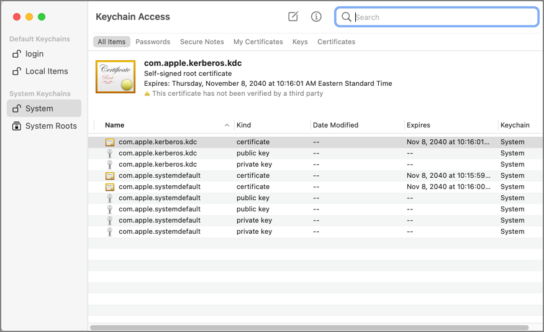Image resolution: width=544 pixels, height=332 pixels.
Task: Click expiry Nov 8, 2040 at 10:15:59
Action: (448, 175)
